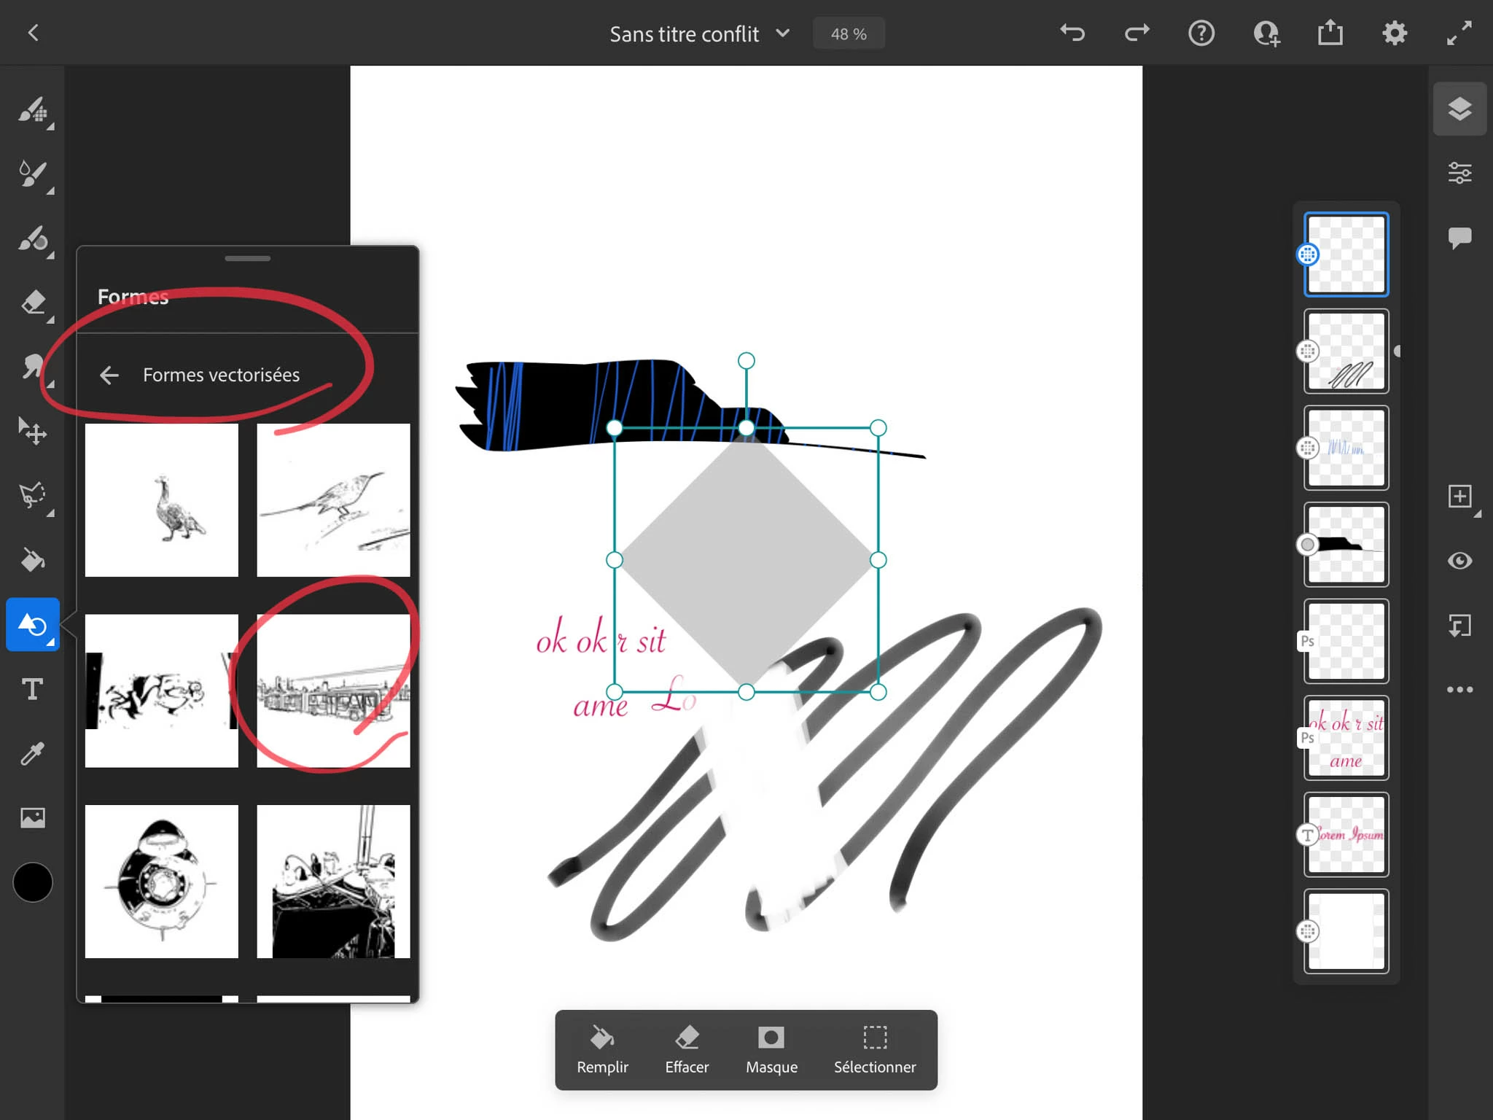Click the Undo arrow
This screenshot has height=1120, width=1493.
[x=1072, y=33]
